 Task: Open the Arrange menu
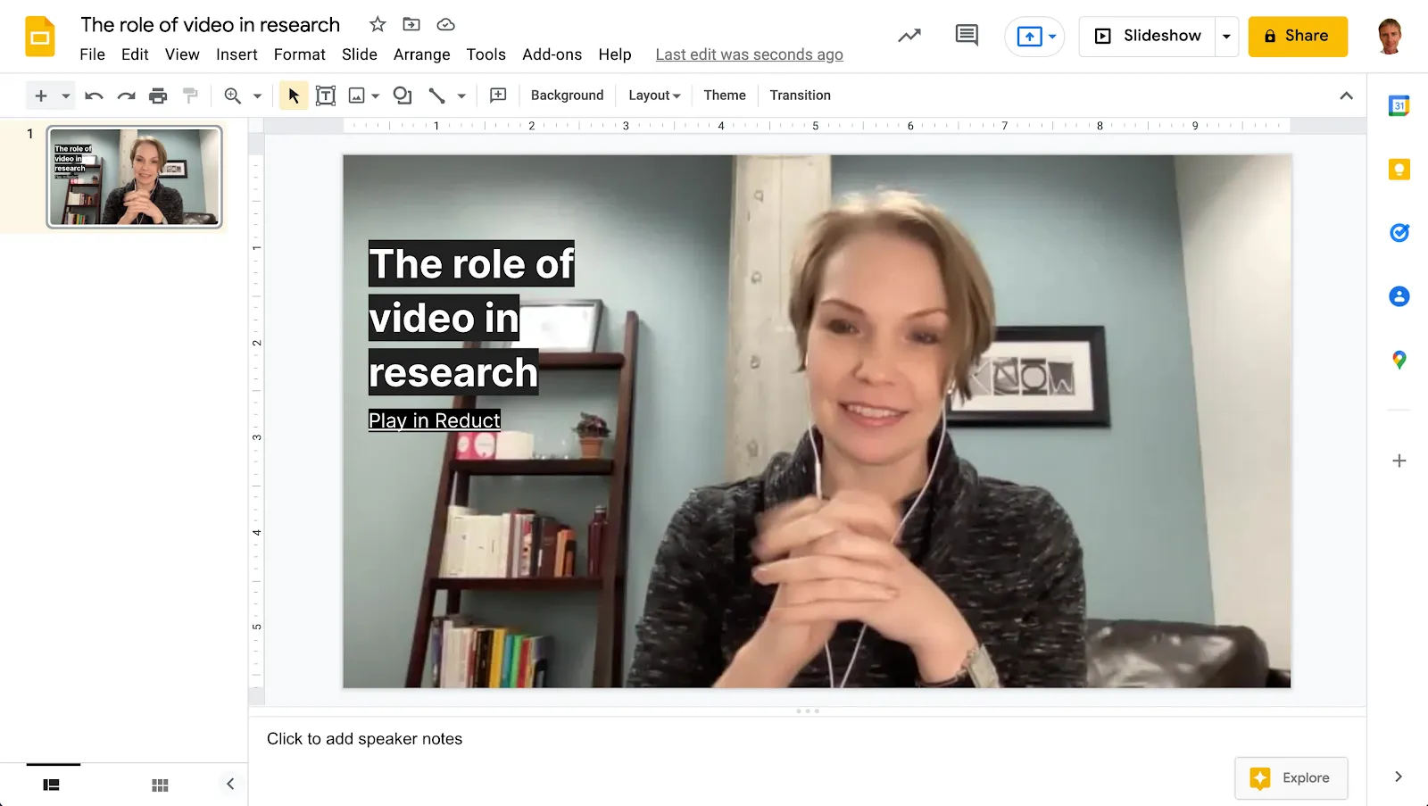(421, 54)
